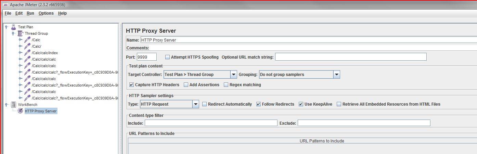Select the /Calc/ sampler row label
This screenshot has width=477, height=154.
(x=36, y=46)
